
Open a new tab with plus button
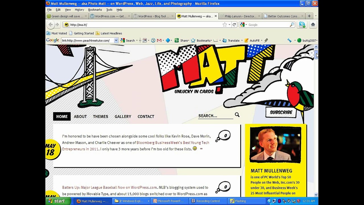(x=309, y=16)
